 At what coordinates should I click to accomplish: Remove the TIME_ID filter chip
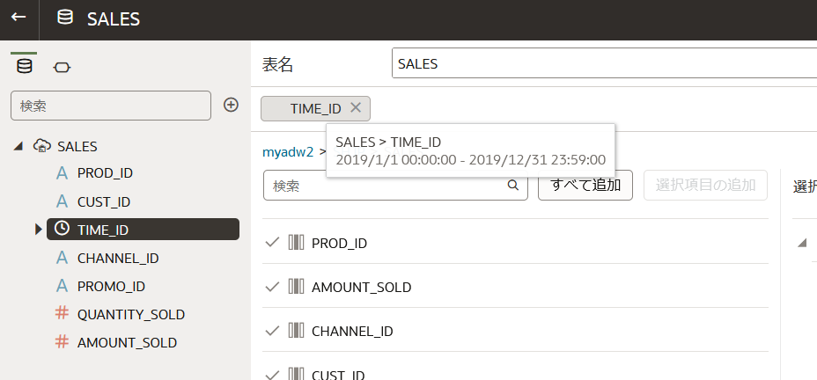pos(356,107)
